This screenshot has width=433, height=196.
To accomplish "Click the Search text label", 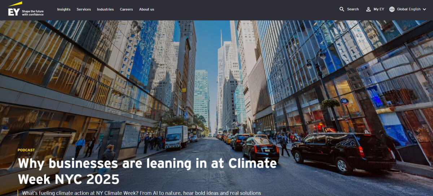I will click(x=353, y=9).
